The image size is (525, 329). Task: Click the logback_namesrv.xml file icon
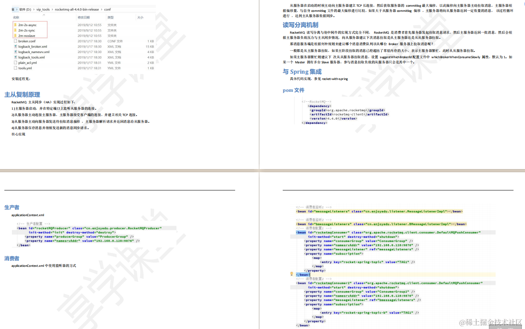(x=15, y=52)
